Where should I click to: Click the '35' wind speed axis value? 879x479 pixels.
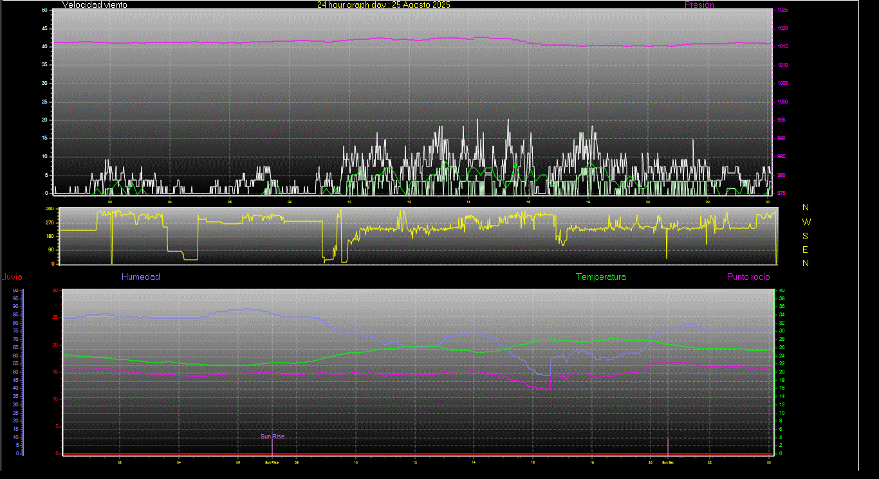(44, 65)
